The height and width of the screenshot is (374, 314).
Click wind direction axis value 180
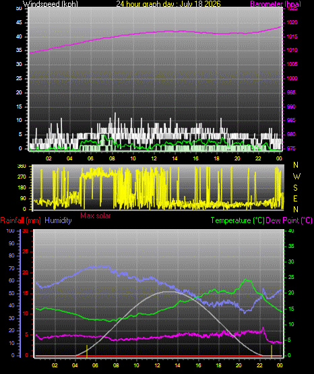click(22, 188)
